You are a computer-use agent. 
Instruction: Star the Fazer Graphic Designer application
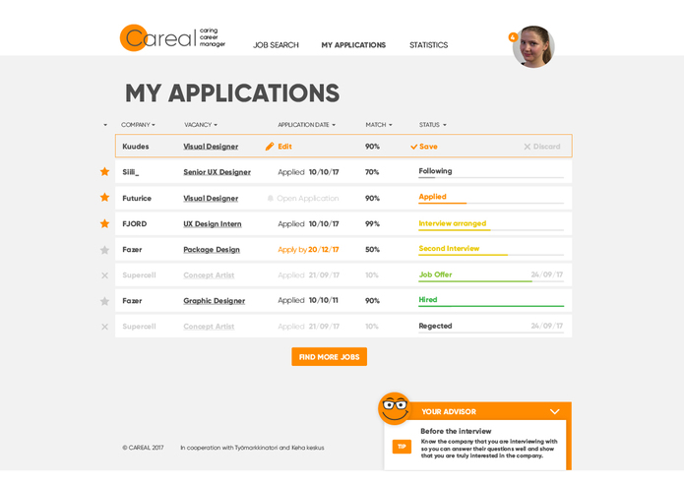104,301
